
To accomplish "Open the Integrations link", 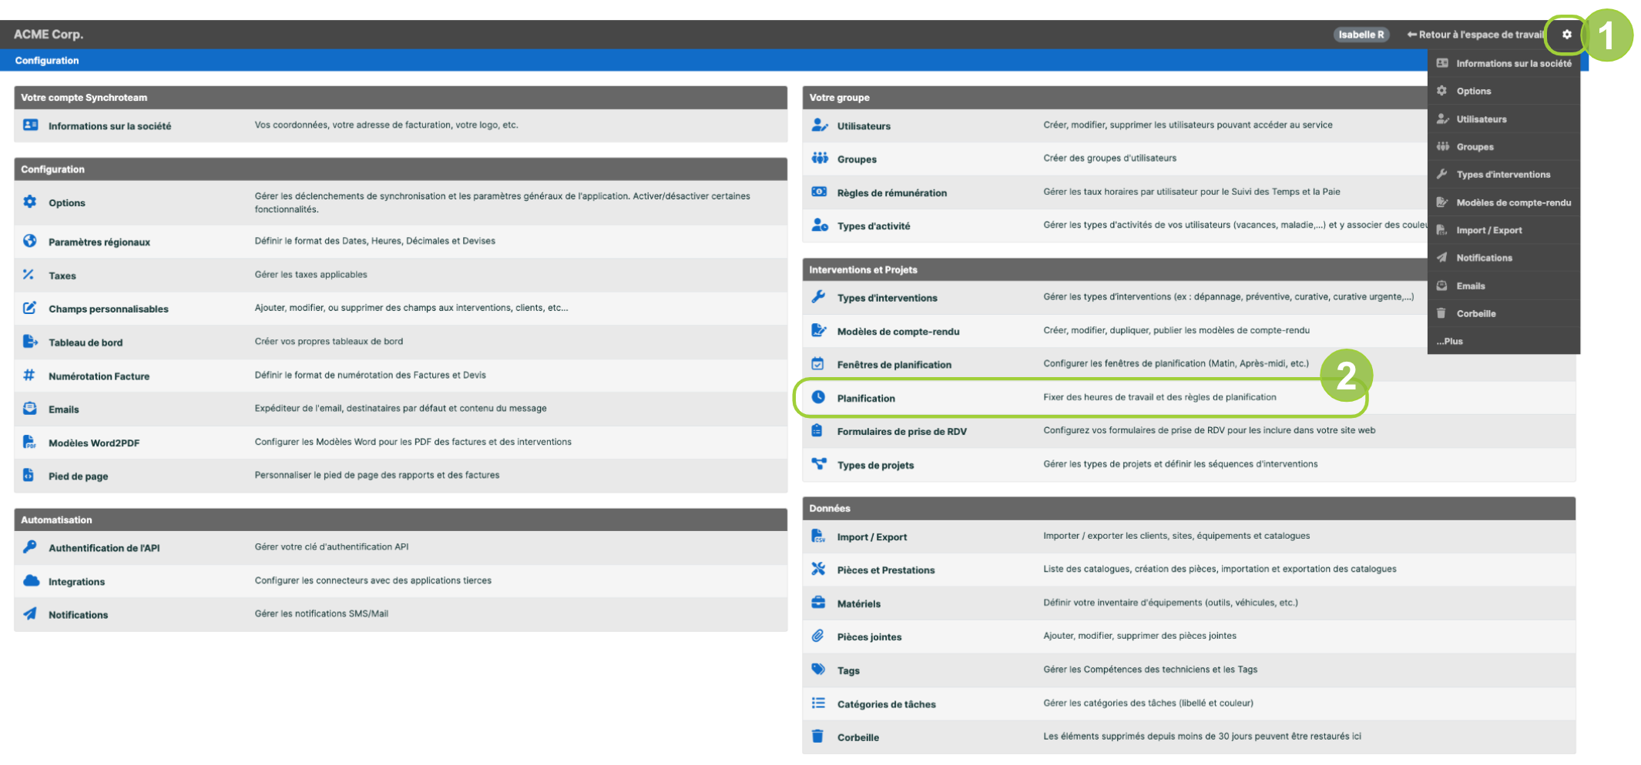I will (x=76, y=582).
